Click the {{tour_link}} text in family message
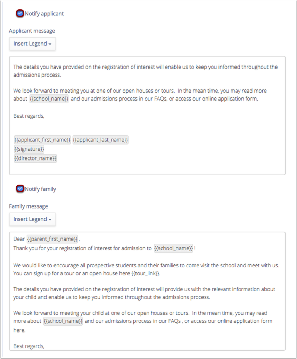This screenshot has height=359, width=297. 146,273
